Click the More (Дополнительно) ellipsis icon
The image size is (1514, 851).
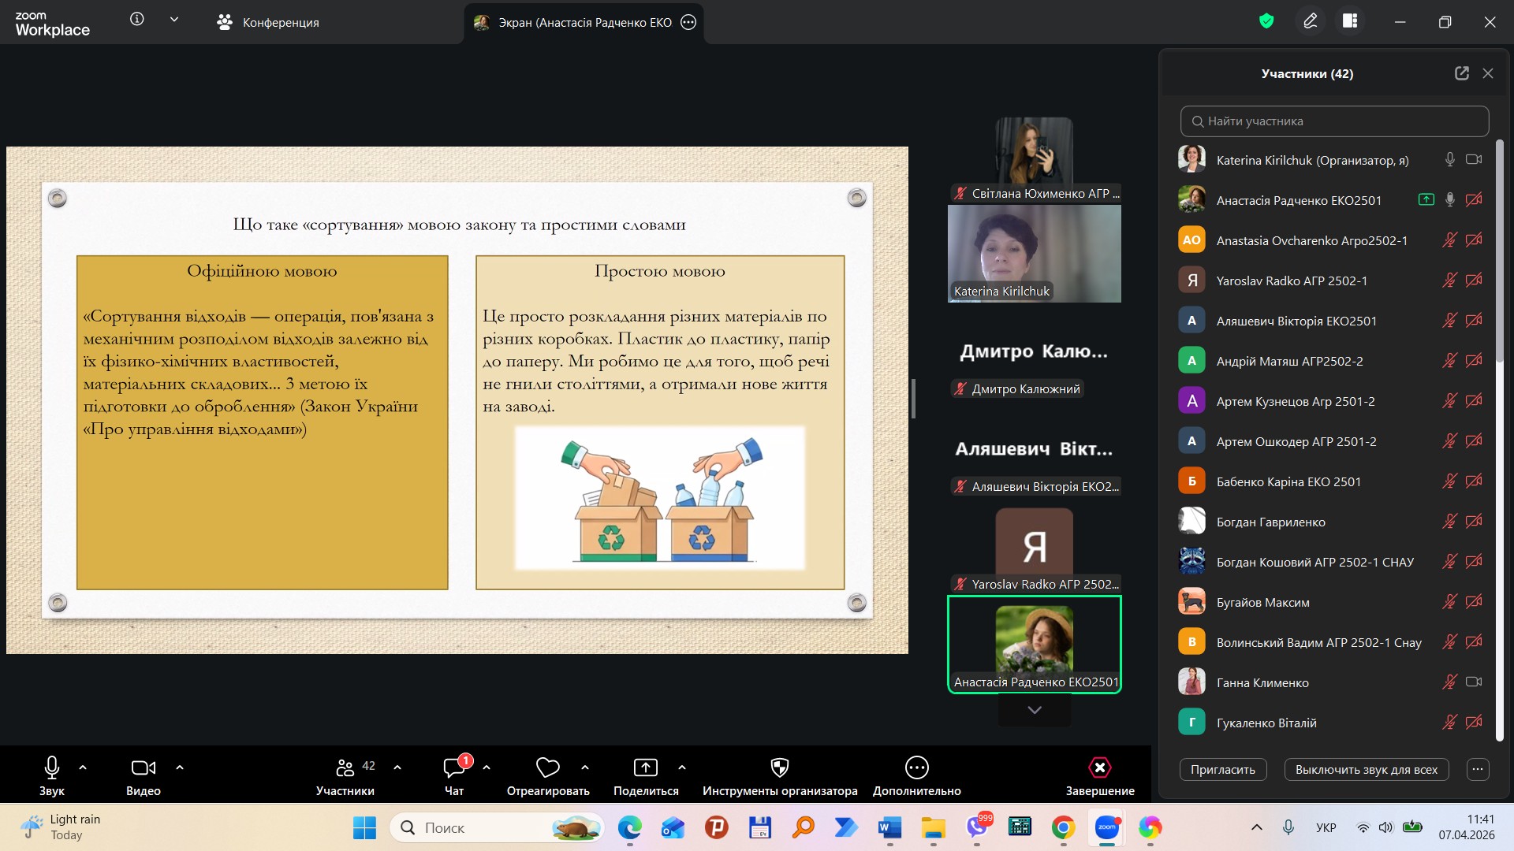(x=916, y=767)
